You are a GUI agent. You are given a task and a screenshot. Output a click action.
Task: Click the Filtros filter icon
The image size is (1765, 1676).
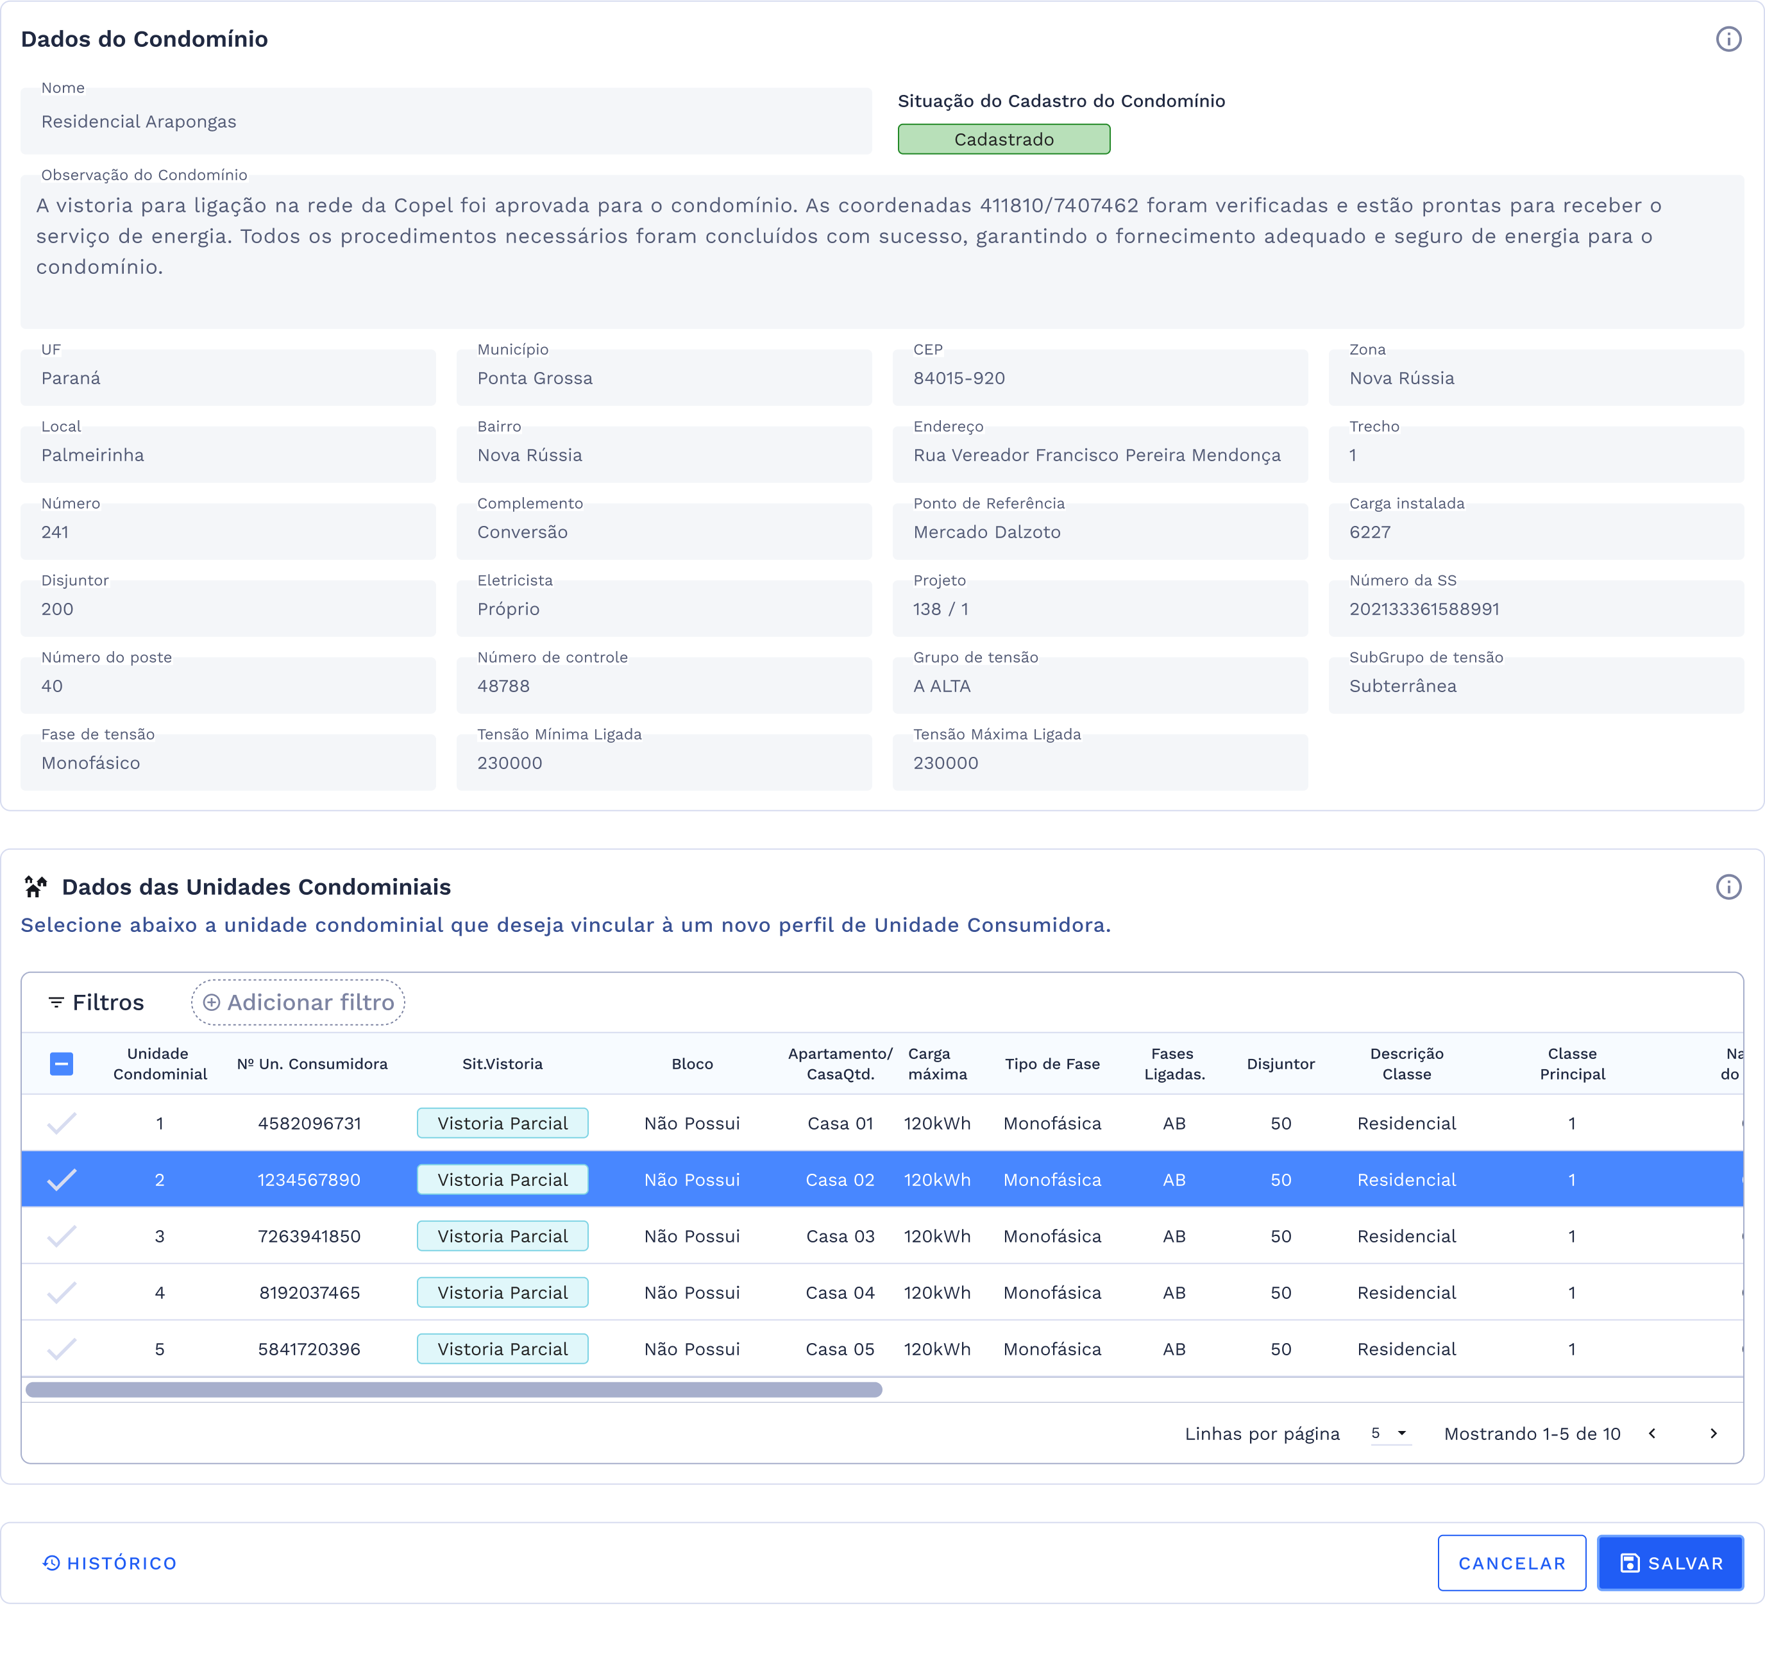pos(56,1003)
